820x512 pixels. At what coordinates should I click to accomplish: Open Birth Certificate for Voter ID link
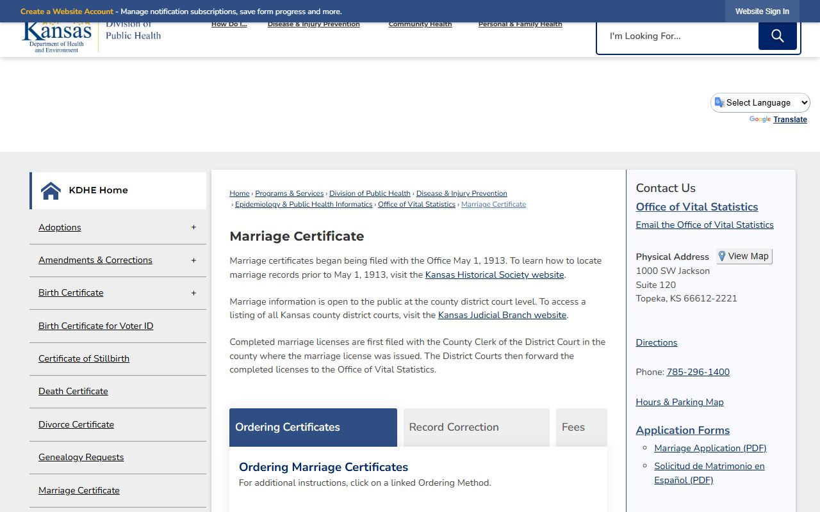[x=95, y=326]
